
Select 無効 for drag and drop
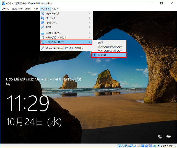(x=109, y=43)
